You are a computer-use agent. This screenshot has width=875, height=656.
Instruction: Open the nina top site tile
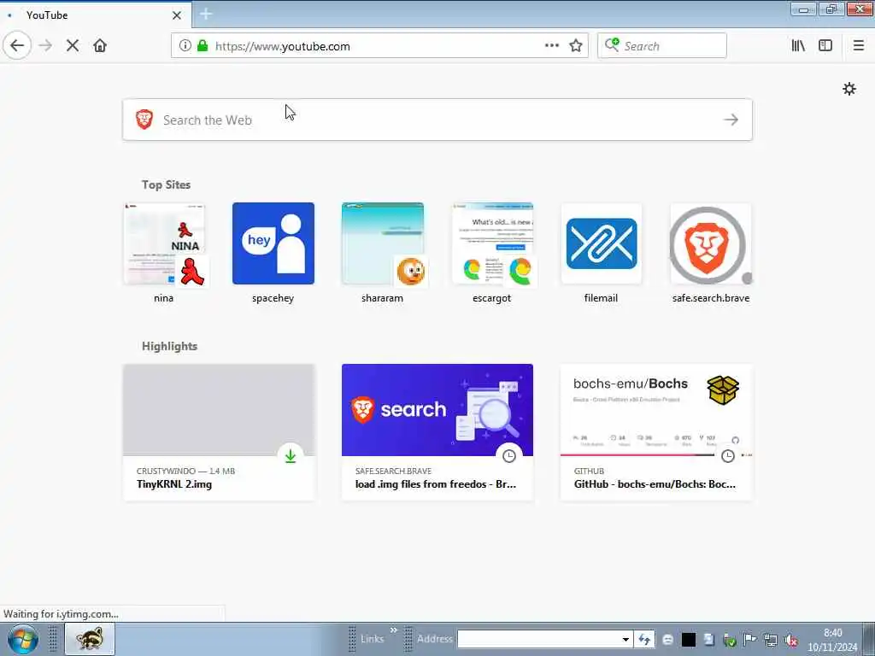(164, 253)
